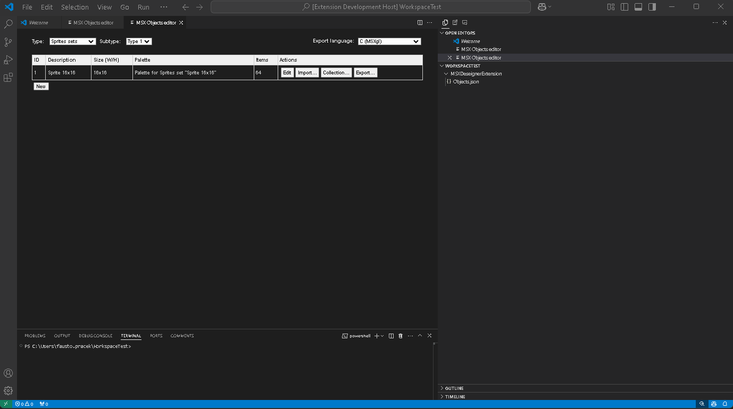Image resolution: width=733 pixels, height=409 pixels.
Task: Click the command center search box
Action: 371,7
